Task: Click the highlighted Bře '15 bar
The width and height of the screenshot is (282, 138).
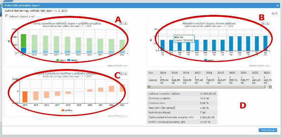Action: (x=197, y=45)
